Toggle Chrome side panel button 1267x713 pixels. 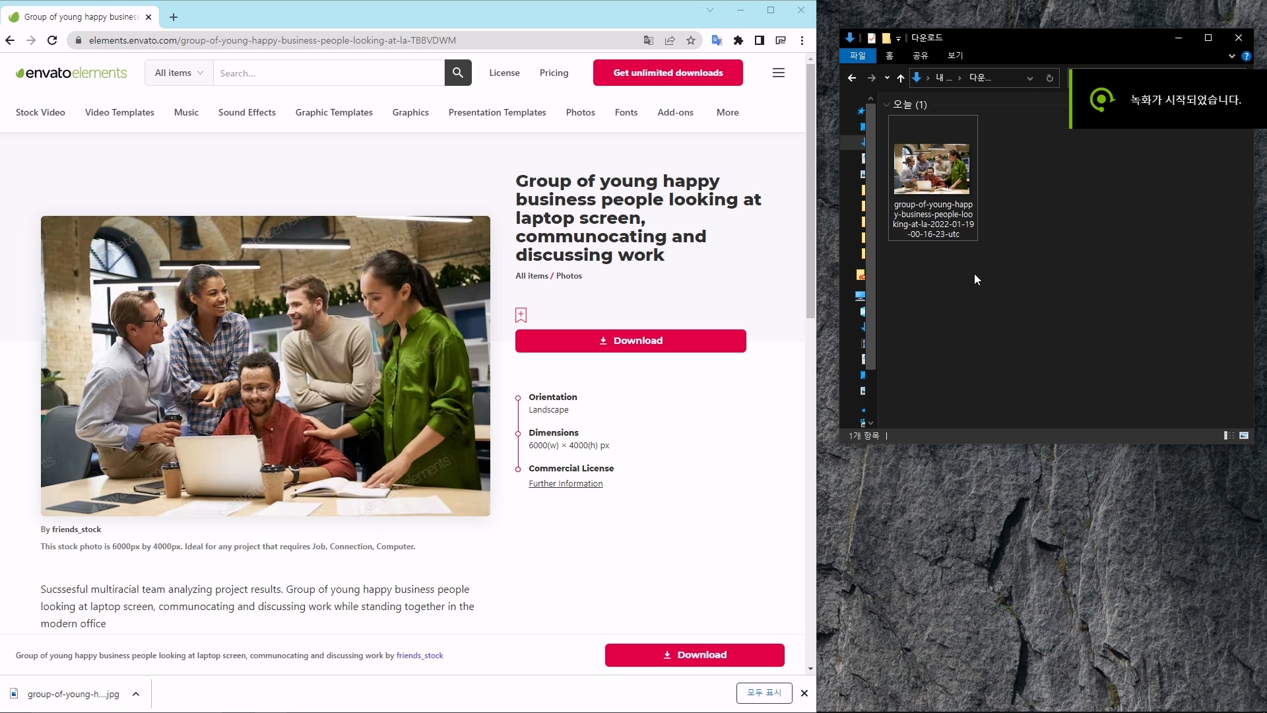[x=760, y=40]
